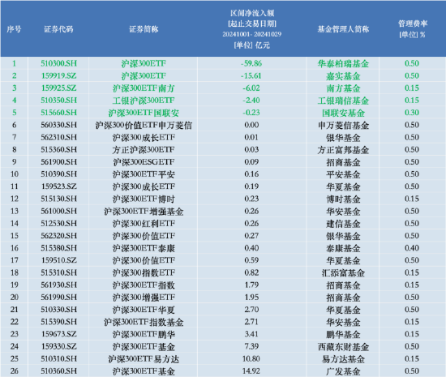The height and width of the screenshot is (377, 446).
Task: Click the 南方基金 manager cell
Action: tap(343, 88)
